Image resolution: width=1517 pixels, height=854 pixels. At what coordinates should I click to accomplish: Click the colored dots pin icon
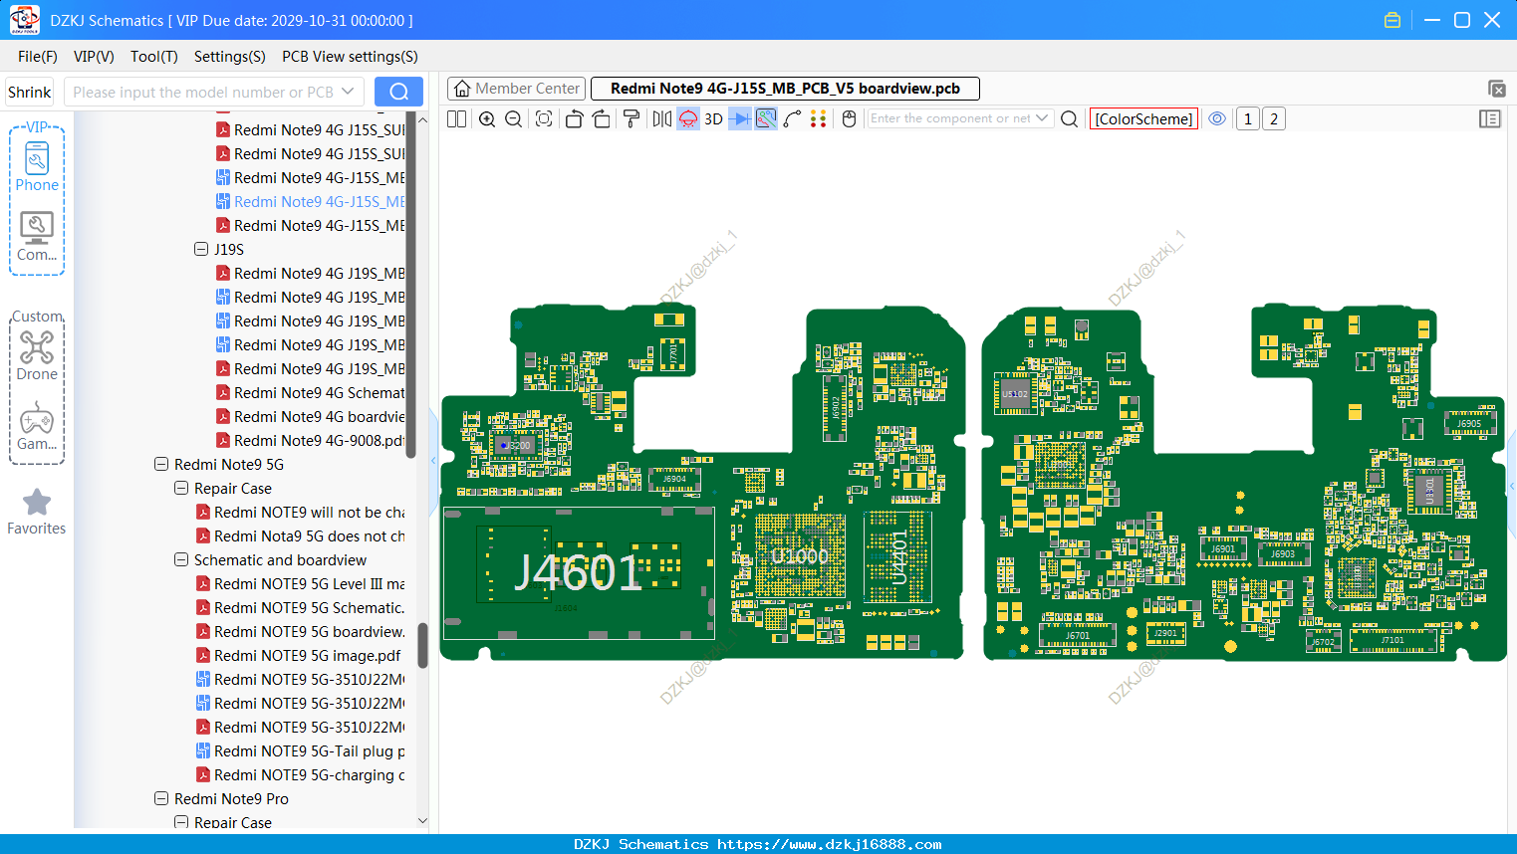[x=819, y=118]
